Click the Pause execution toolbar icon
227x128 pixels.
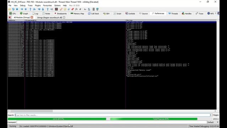pyautogui.click(x=26, y=9)
